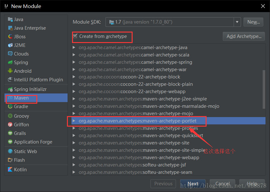Image resolution: width=270 pixels, height=192 pixels.
Task: Click the Android robot icon
Action: coord(10,71)
